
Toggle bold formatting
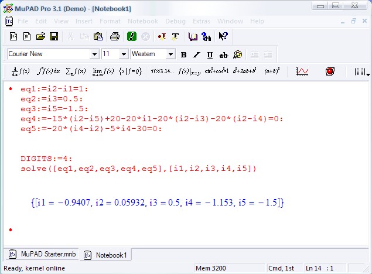tap(183, 54)
